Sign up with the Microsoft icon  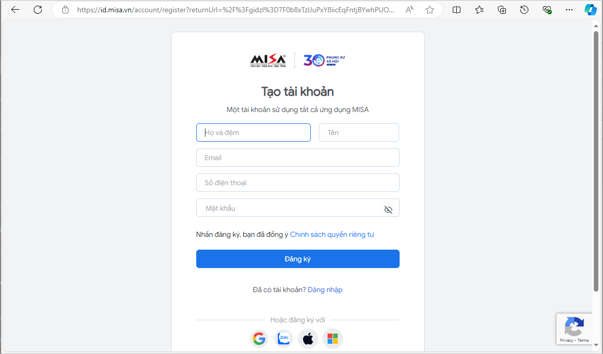(x=333, y=339)
